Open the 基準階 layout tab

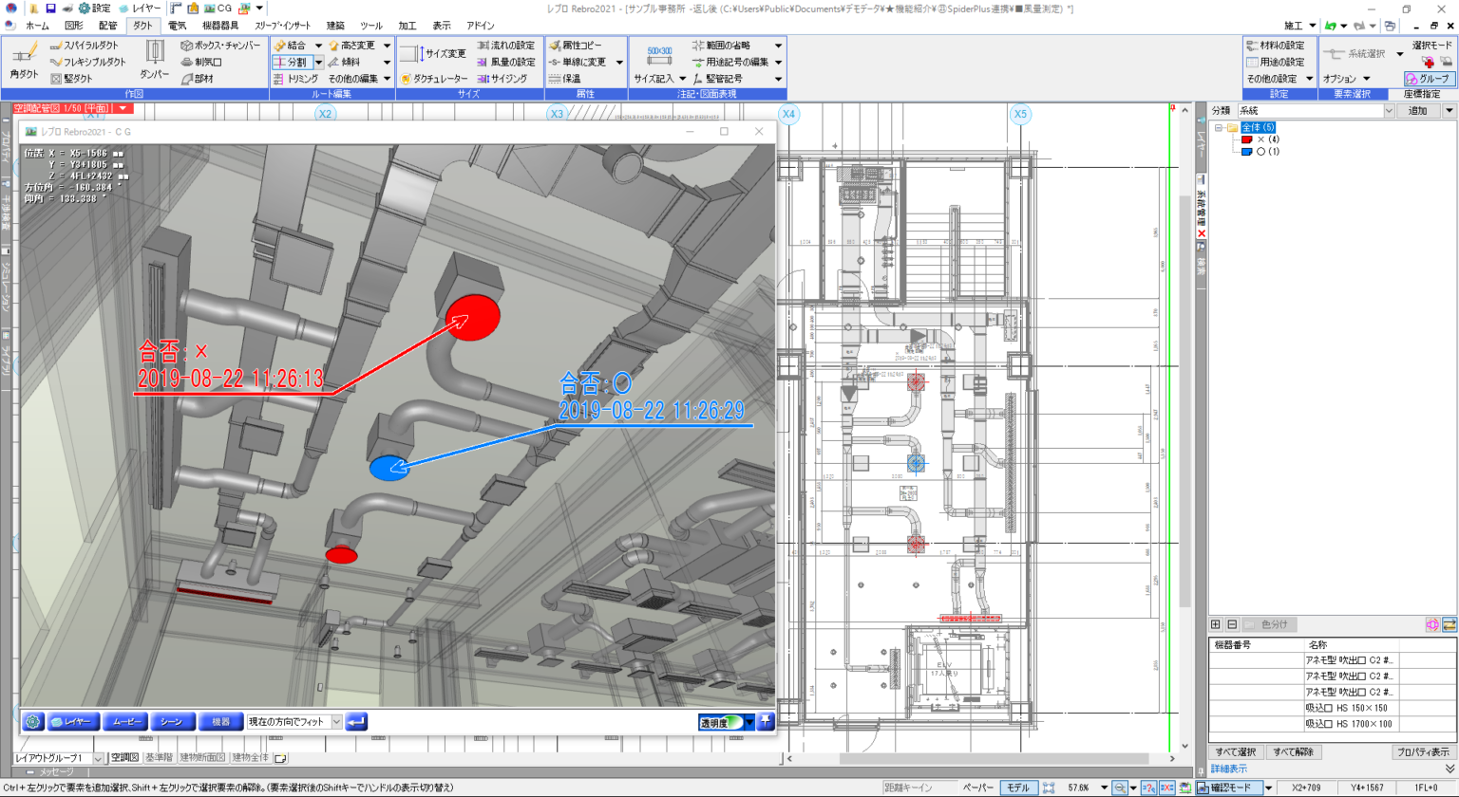click(x=159, y=758)
